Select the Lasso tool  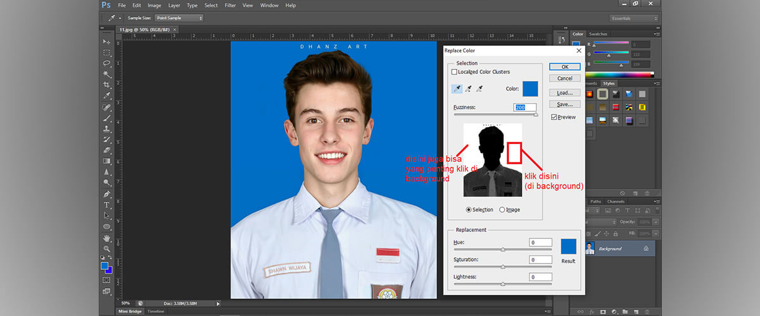tap(106, 63)
